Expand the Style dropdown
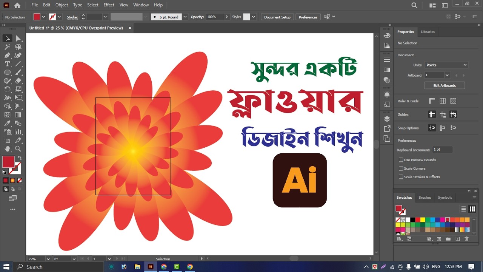483x272 pixels. tap(254, 17)
